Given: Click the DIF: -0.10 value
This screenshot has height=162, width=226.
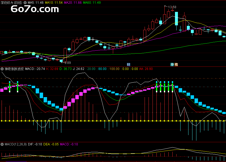Looking at the screenshot, I should 35,144.
